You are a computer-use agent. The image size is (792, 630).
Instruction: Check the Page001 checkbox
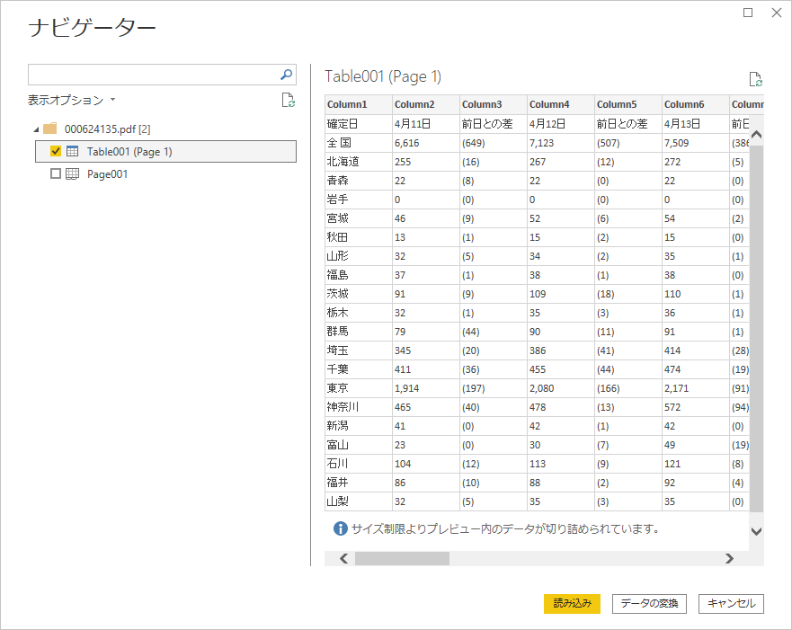pyautogui.click(x=56, y=174)
